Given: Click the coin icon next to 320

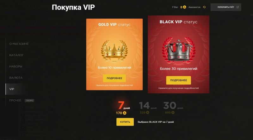Looking at the screenshot, I should coord(147,113).
